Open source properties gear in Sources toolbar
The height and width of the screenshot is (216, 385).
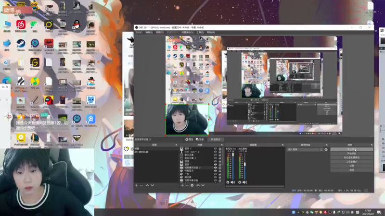coord(192,185)
